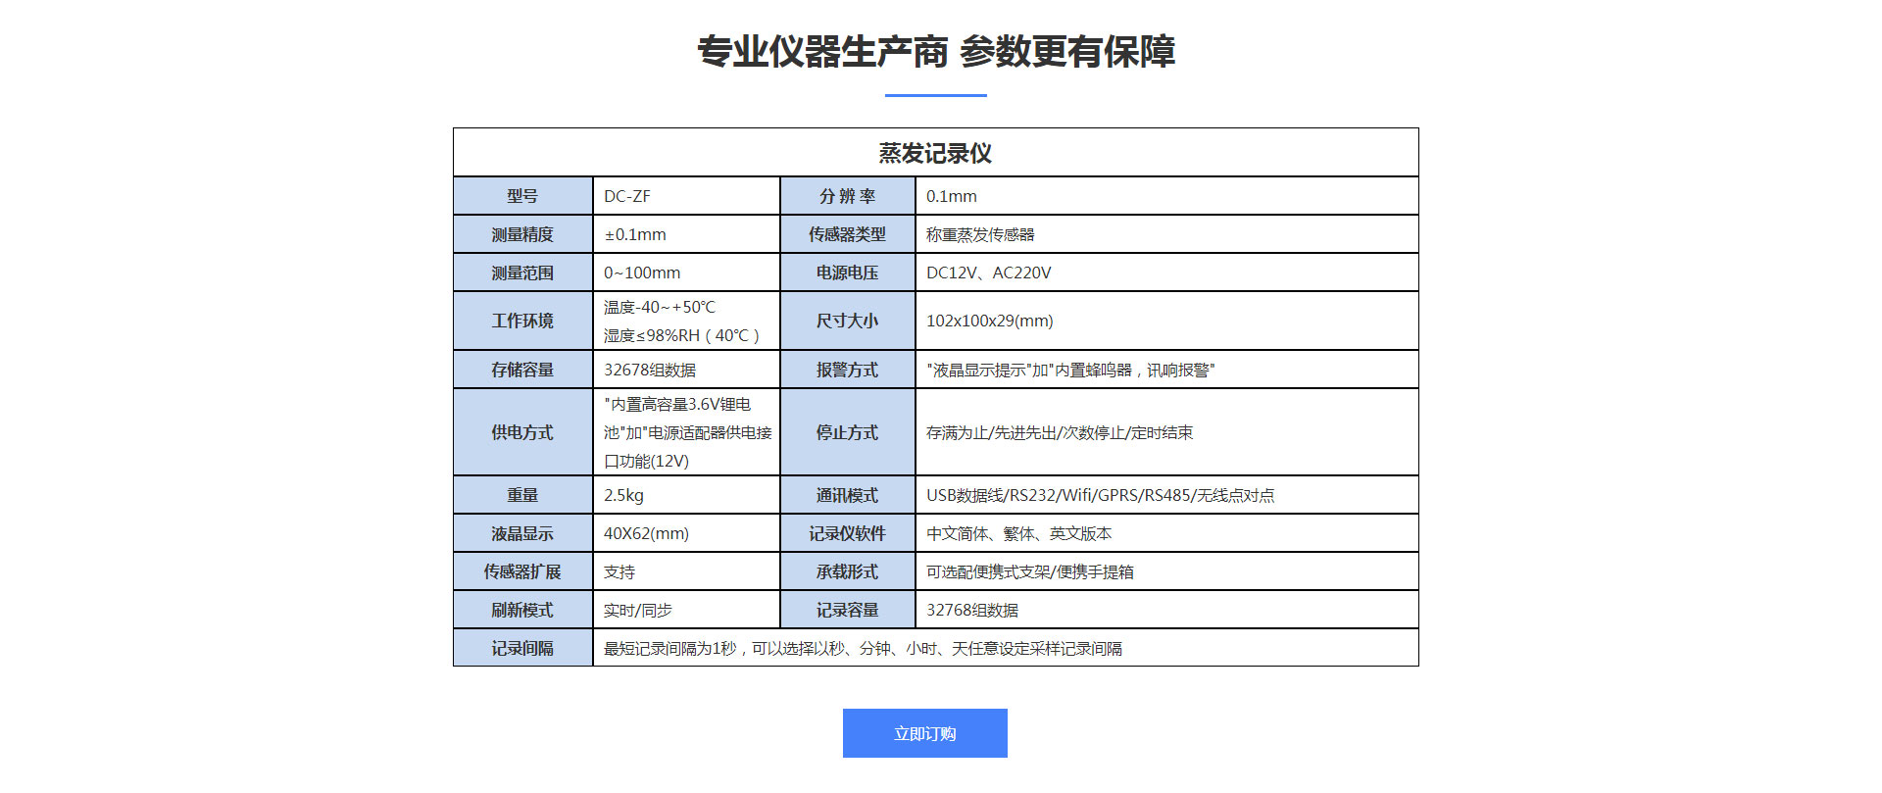1882x793 pixels.
Task: Click the 0~100mm measuring range value
Action: 642,273
